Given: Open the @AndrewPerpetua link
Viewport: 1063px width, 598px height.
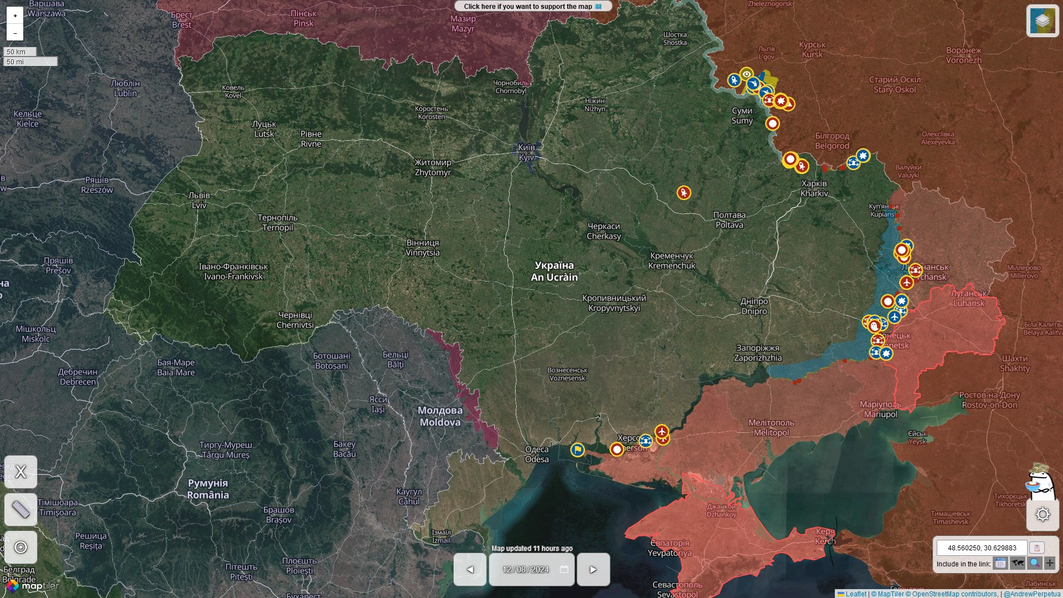Looking at the screenshot, I should pyautogui.click(x=1032, y=594).
